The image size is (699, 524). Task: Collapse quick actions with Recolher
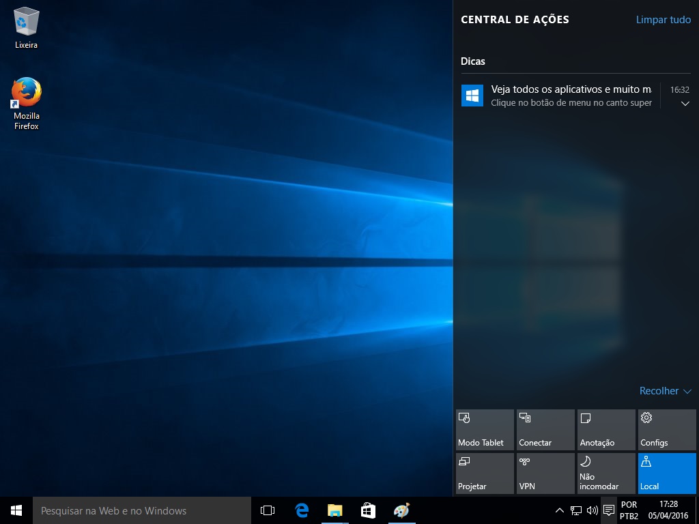(x=665, y=391)
